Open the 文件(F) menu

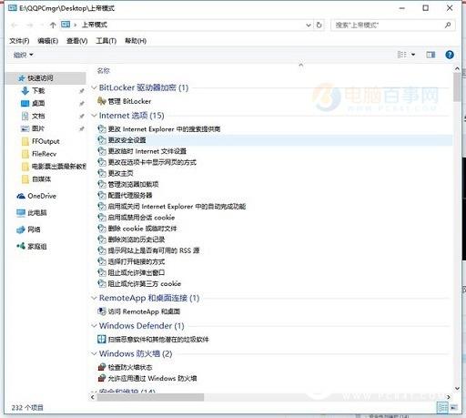click(19, 41)
